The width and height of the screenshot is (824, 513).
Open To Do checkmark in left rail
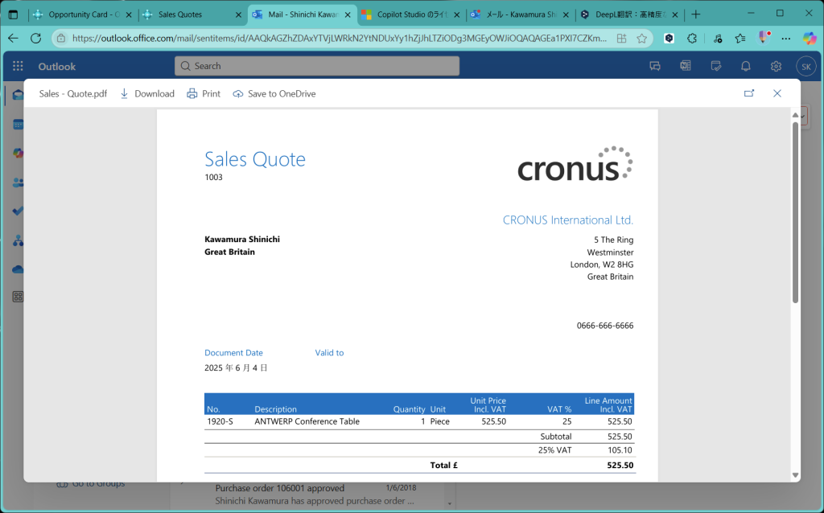pos(18,211)
